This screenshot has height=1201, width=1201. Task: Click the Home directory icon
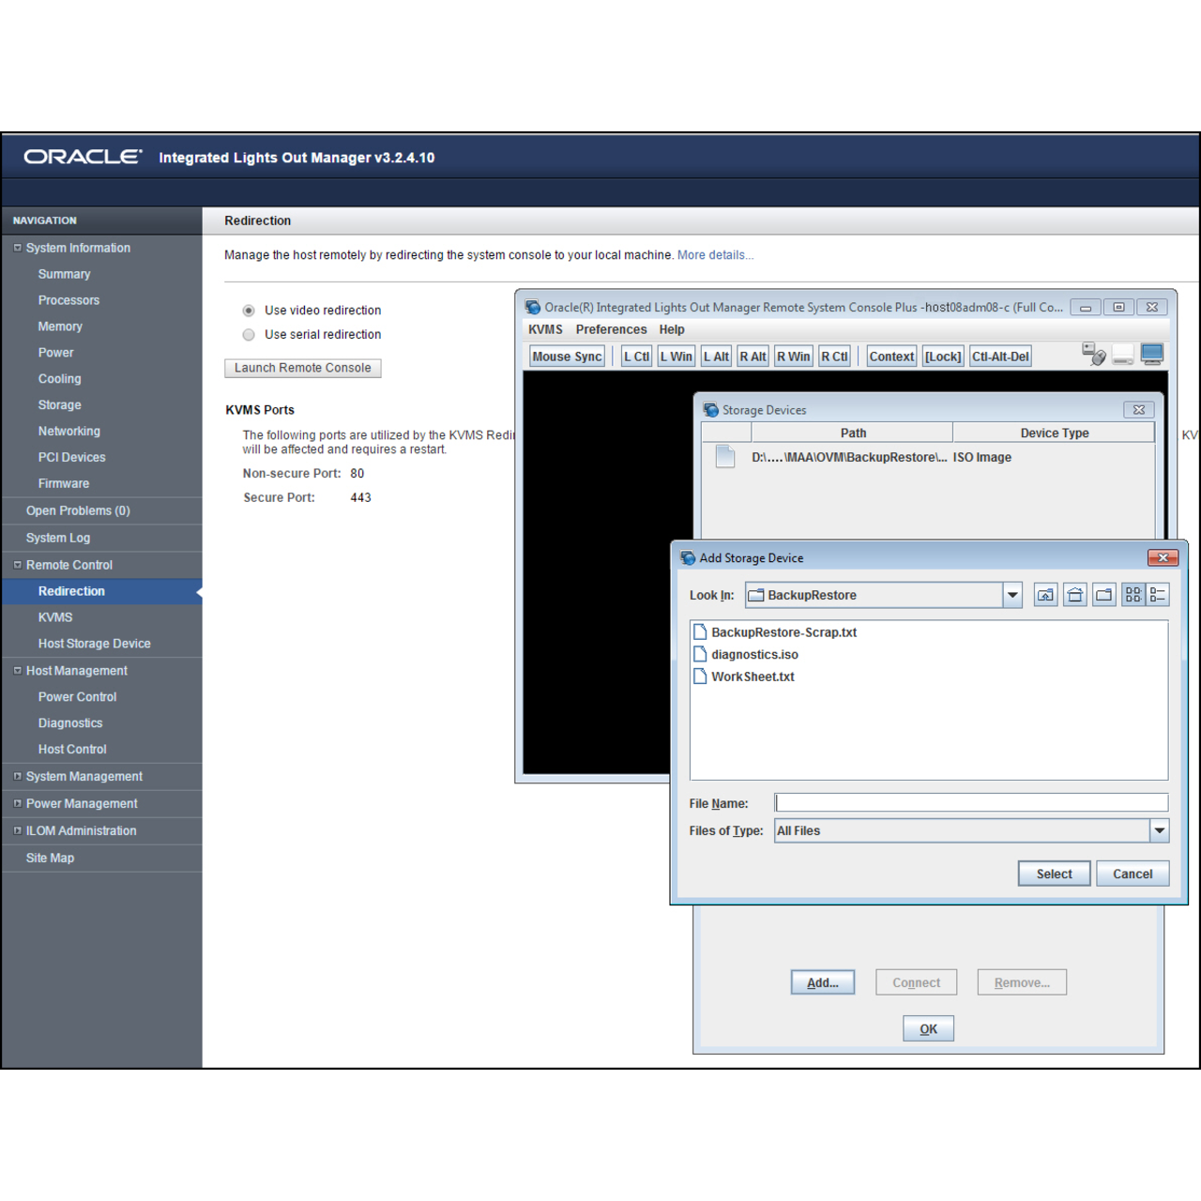tap(1075, 595)
